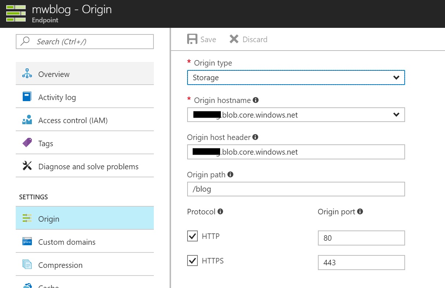Image resolution: width=445 pixels, height=288 pixels.
Task: Expand the Origin hostname dropdown
Action: click(296, 115)
